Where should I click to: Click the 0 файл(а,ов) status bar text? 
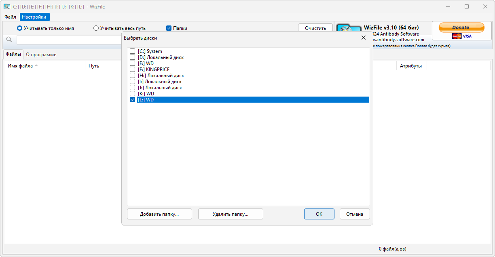[x=393, y=249]
